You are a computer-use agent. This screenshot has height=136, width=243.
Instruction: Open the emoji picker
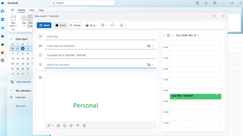(x=65, y=126)
